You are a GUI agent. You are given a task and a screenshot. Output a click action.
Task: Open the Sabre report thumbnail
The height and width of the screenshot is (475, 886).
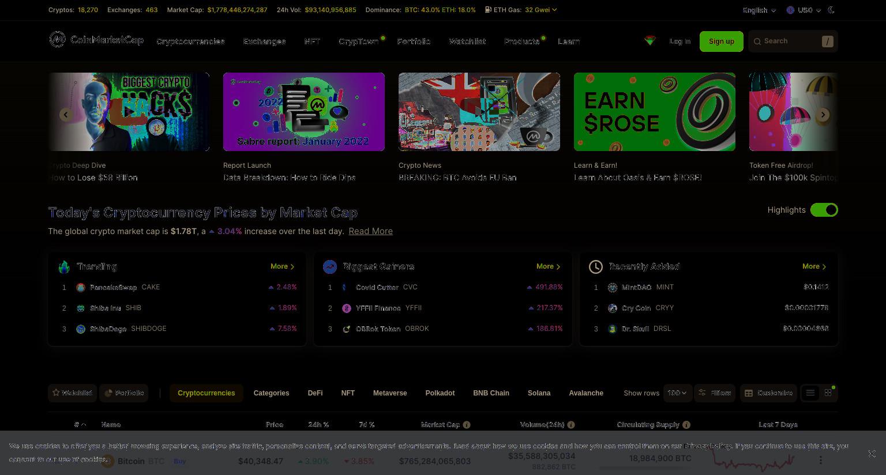point(304,112)
